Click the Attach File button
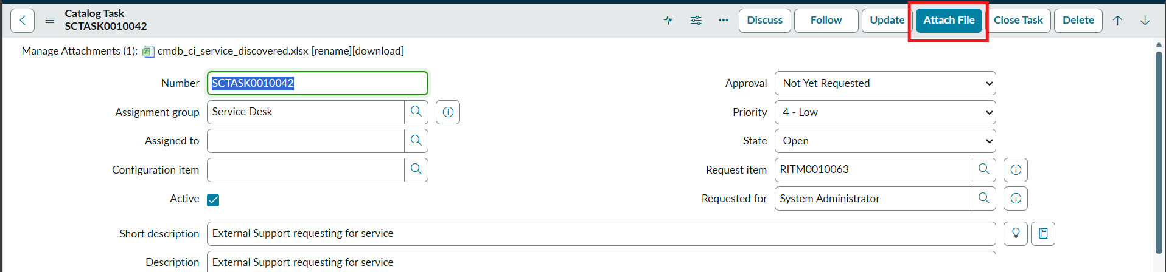The image size is (1166, 272). point(949,21)
